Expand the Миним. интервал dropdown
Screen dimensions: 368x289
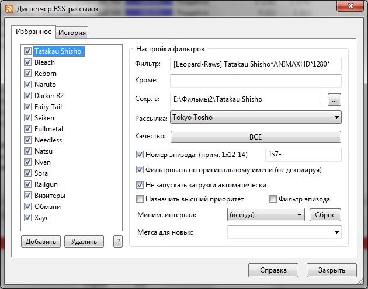pos(265,215)
